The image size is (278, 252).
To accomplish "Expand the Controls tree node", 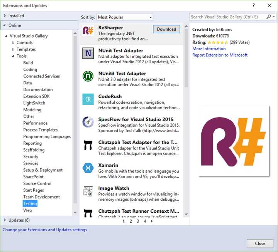I will click(13, 43).
